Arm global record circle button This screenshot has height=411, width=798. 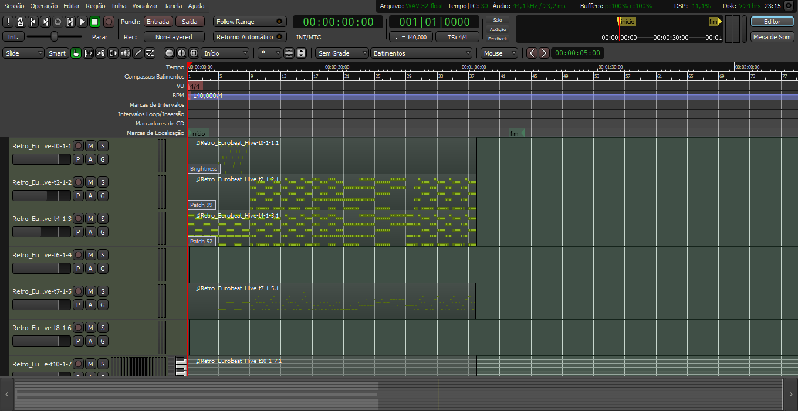tap(109, 22)
